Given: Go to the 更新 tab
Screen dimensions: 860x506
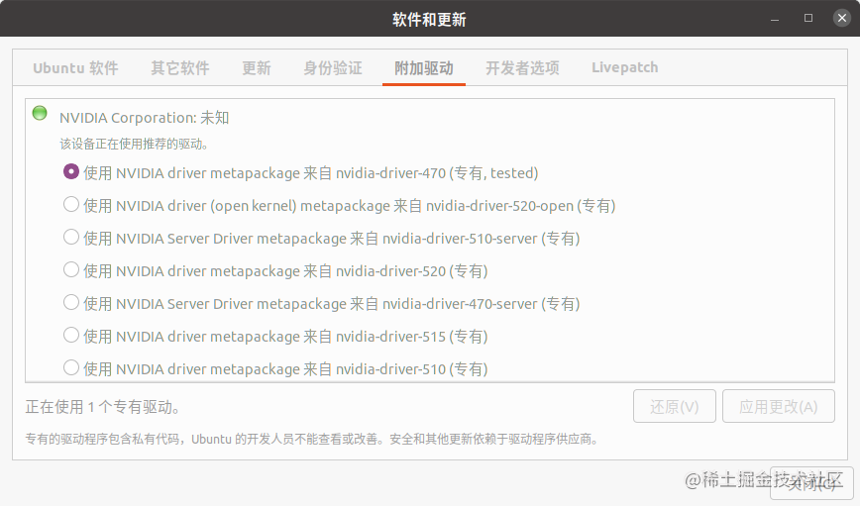Looking at the screenshot, I should click(257, 68).
